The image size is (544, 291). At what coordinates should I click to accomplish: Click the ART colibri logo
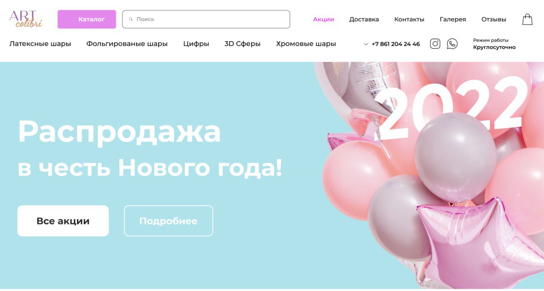click(26, 19)
